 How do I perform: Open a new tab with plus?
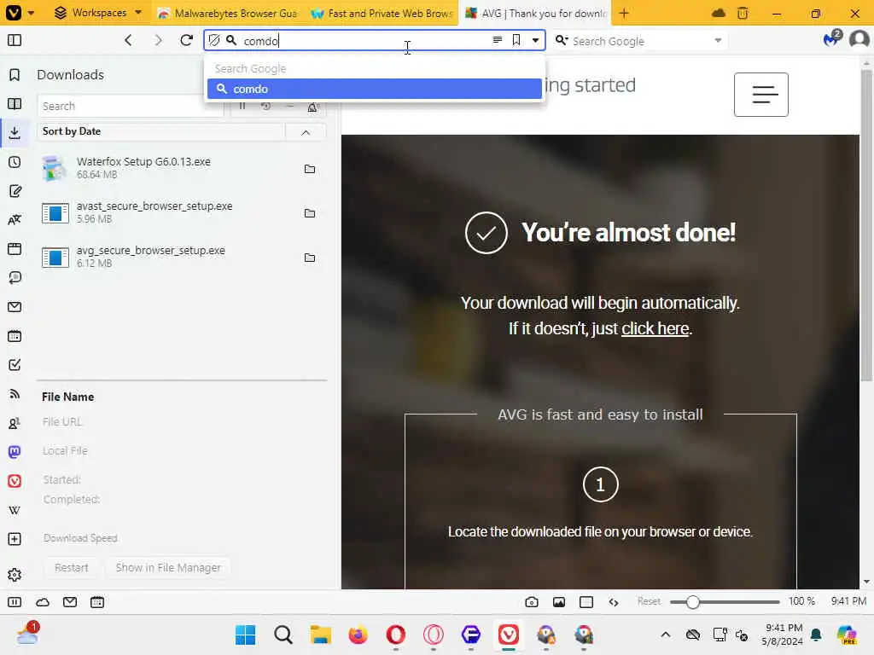[624, 13]
